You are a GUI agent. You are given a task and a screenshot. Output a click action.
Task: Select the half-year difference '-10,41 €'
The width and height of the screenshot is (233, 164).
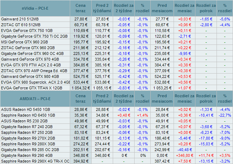click(x=206, y=115)
